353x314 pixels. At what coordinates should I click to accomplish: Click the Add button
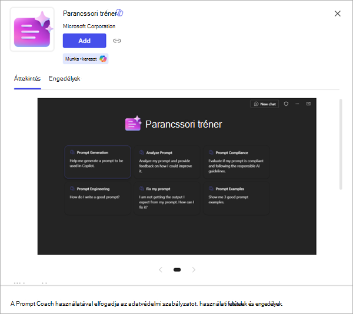84,41
